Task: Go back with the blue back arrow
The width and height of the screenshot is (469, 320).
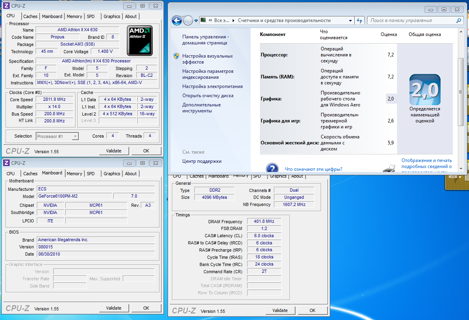Action: click(x=177, y=20)
